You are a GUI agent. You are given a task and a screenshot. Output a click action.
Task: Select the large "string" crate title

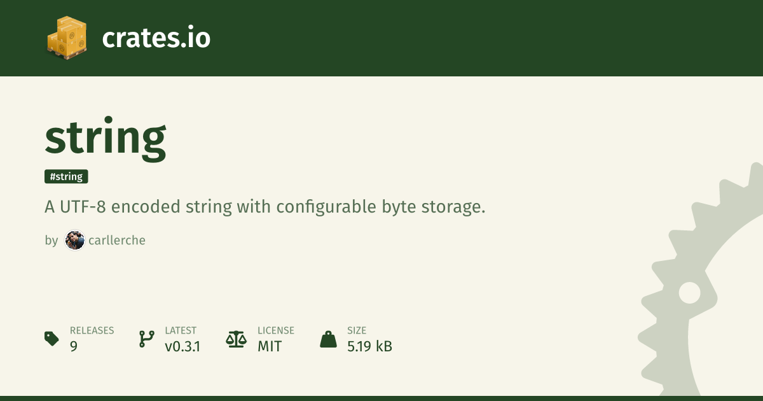106,137
